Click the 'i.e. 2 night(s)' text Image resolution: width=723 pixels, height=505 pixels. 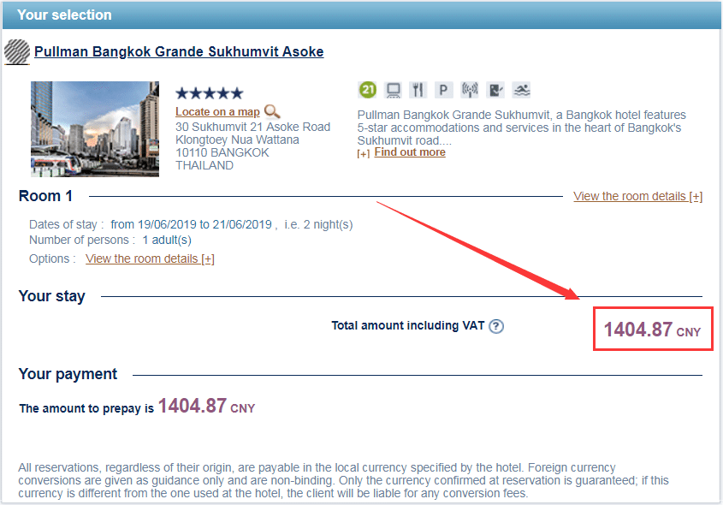pyautogui.click(x=318, y=224)
